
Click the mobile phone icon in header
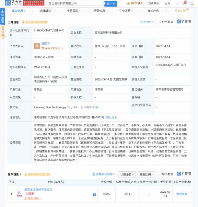177,3
